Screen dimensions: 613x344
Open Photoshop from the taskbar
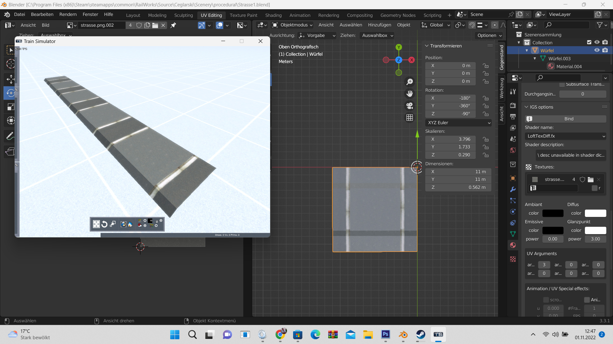pyautogui.click(x=385, y=334)
